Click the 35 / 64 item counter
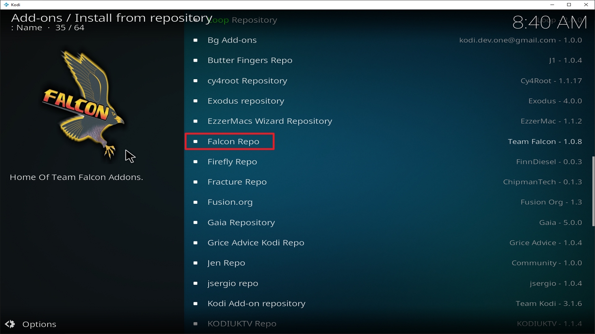Image resolution: width=595 pixels, height=334 pixels. [70, 28]
